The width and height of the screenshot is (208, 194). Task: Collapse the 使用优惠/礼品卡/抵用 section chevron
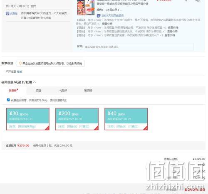click(x=35, y=82)
